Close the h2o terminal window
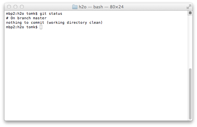 pyautogui.click(x=9, y=7)
